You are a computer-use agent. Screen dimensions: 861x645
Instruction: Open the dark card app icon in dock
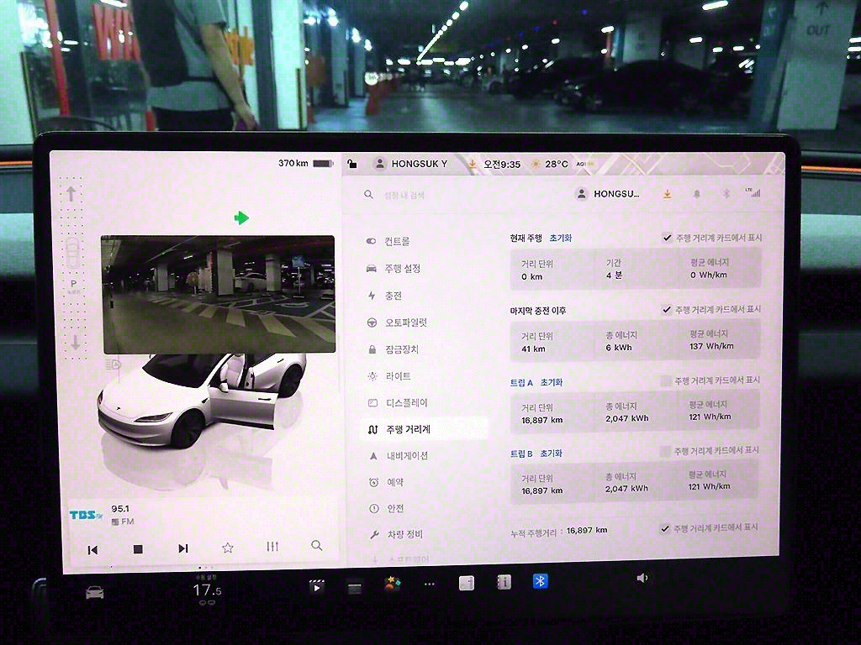355,589
